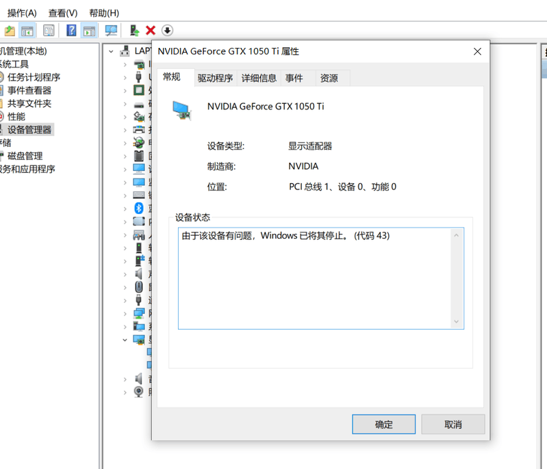This screenshot has width=547, height=469.
Task: Click the computer root node icon
Action: coord(125,51)
